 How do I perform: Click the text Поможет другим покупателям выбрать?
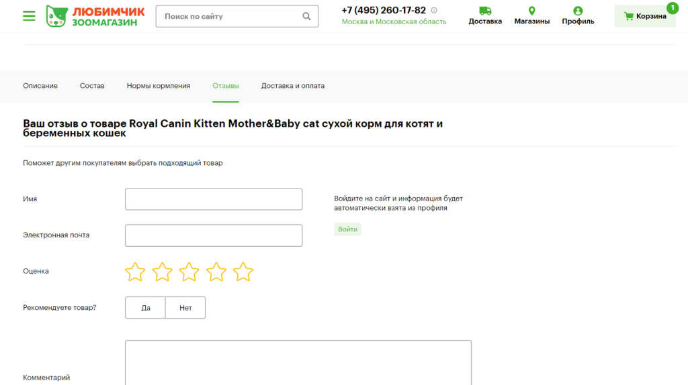click(123, 163)
